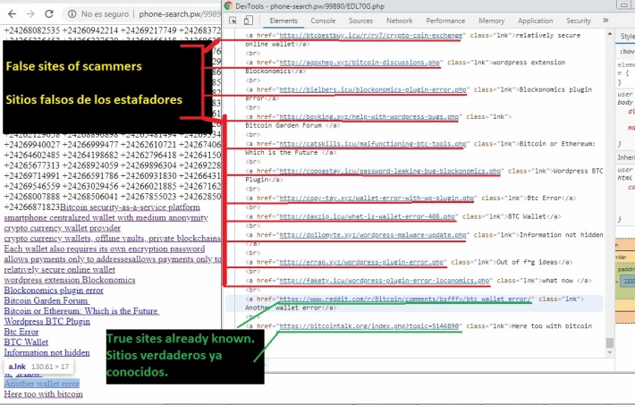Go forward with the browser forward arrow
This screenshot has width=635, height=405.
(30, 13)
